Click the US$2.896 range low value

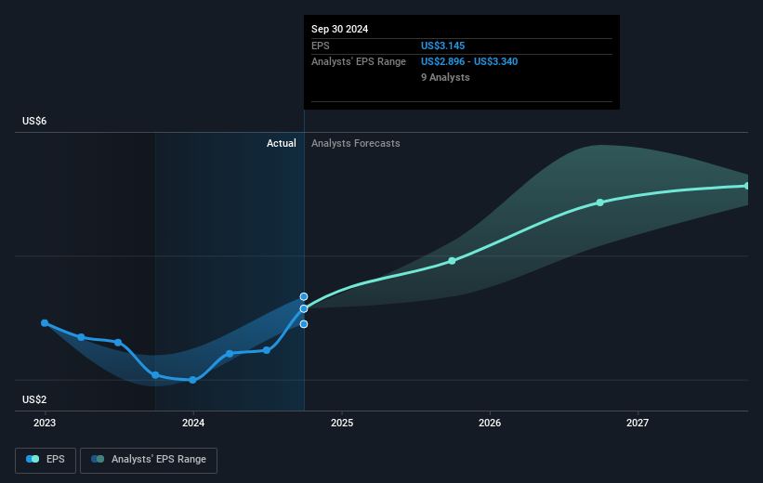(x=442, y=62)
